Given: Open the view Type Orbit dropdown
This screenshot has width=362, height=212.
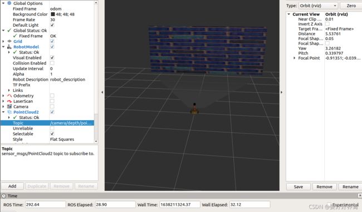Looking at the screenshot, I should [318, 6].
